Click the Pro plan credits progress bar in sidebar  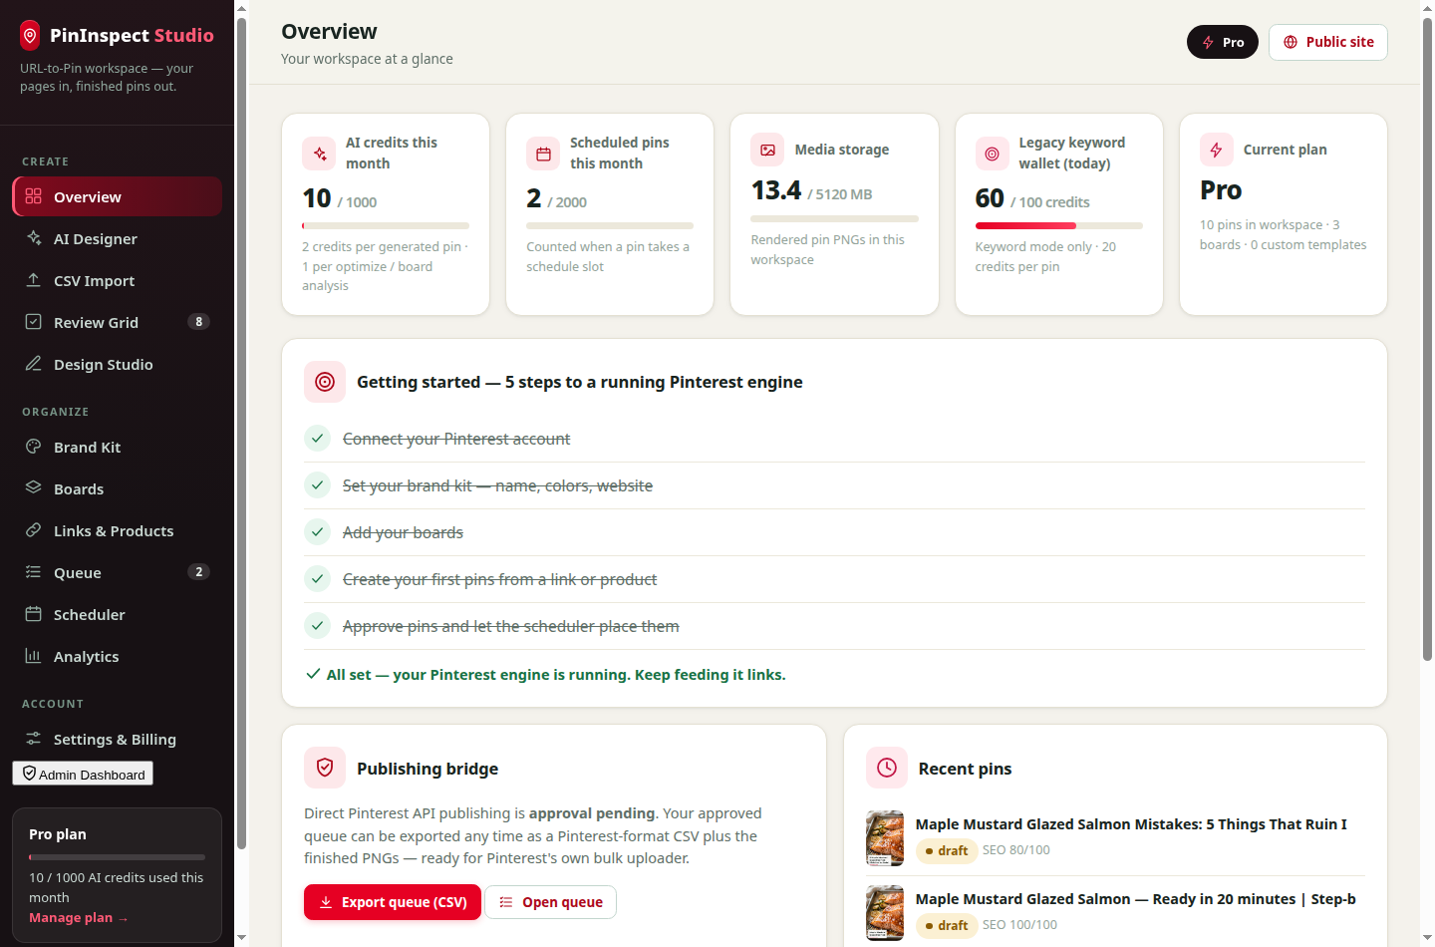[117, 857]
